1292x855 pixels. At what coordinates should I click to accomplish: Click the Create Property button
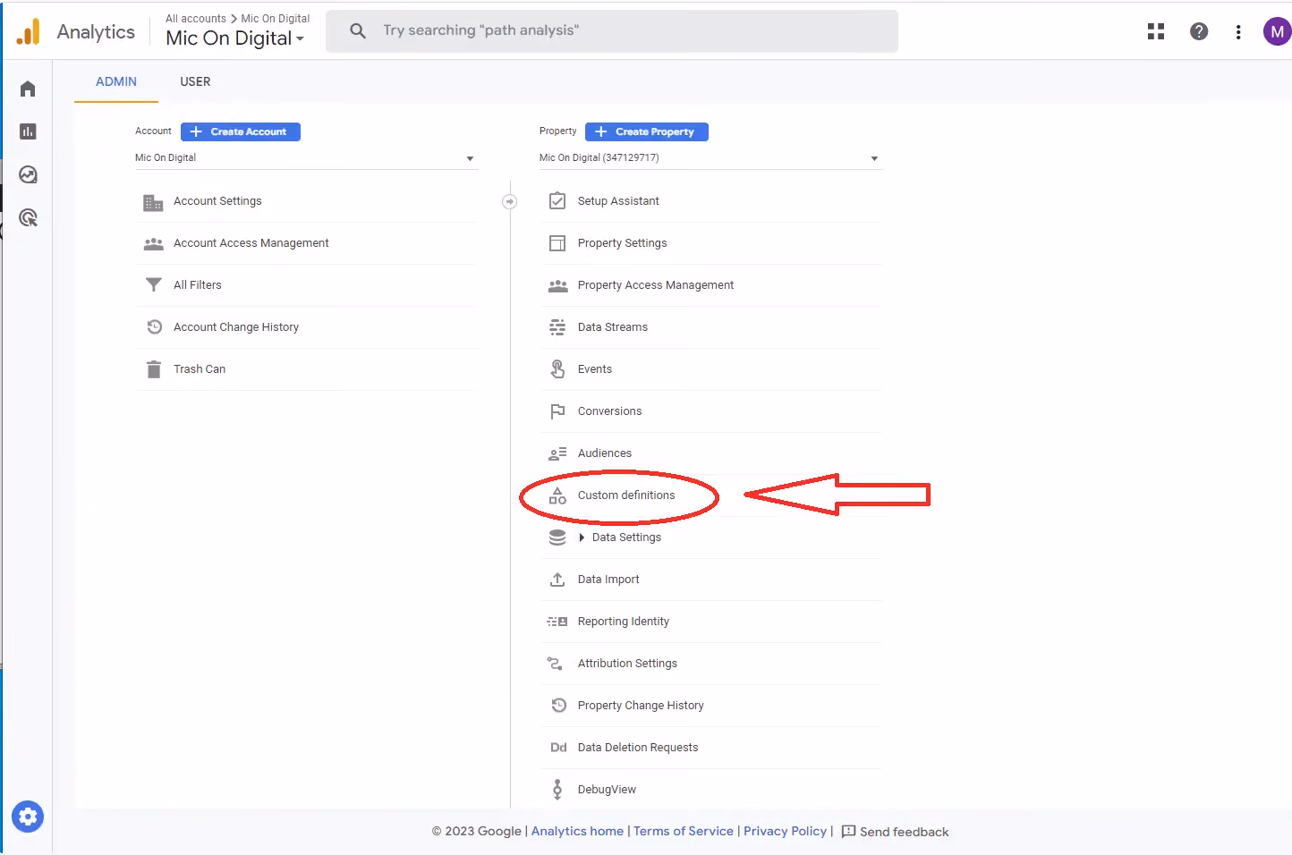coord(647,131)
